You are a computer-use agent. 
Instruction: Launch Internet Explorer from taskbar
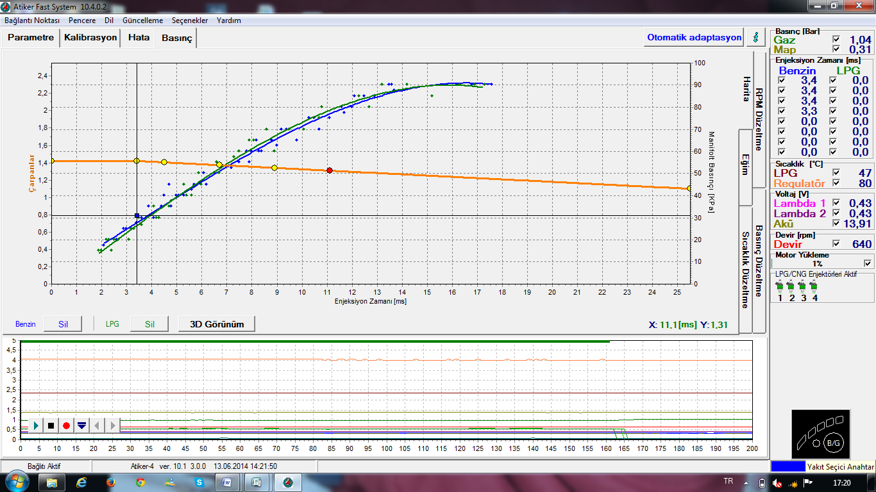[83, 482]
